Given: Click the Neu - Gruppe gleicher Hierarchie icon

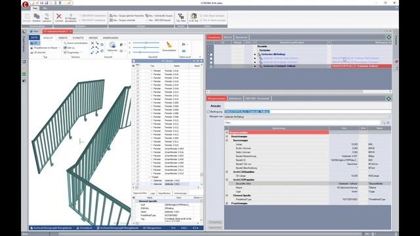Looking at the screenshot, I should [x=111, y=16].
